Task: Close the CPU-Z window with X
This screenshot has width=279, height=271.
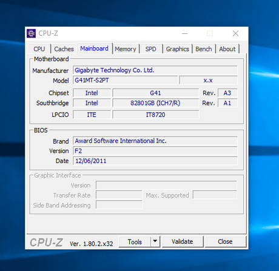Action: click(x=235, y=33)
